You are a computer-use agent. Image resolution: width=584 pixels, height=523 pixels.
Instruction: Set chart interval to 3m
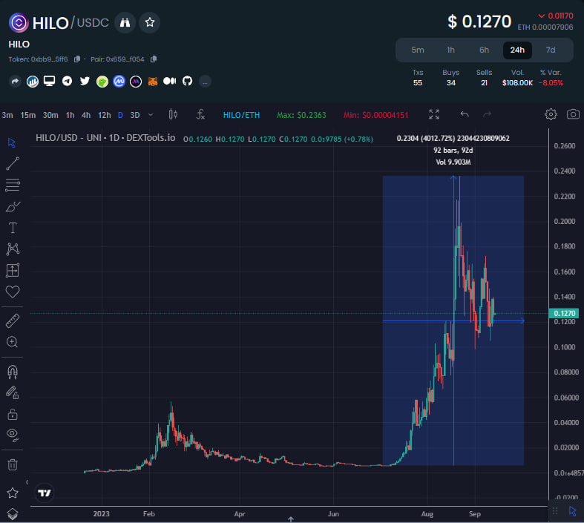coord(7,115)
